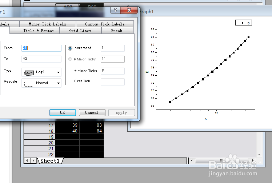Switch to Title & Format tab
The image size is (272, 183).
click(x=39, y=31)
